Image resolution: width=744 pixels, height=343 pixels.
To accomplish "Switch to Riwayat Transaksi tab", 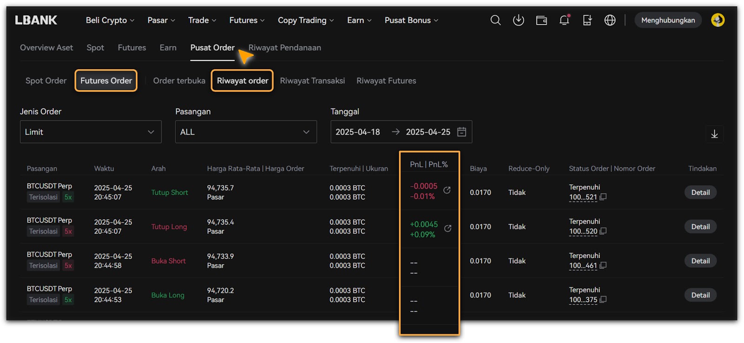I will (312, 81).
